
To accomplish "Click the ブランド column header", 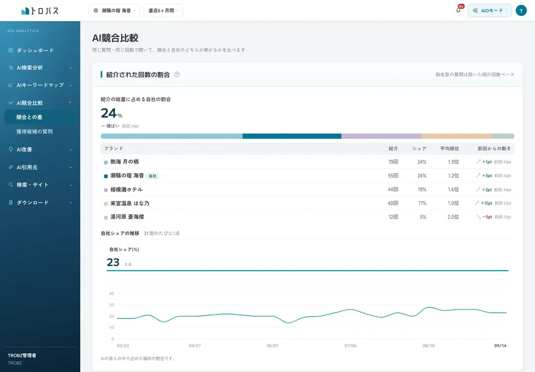I will (x=114, y=148).
